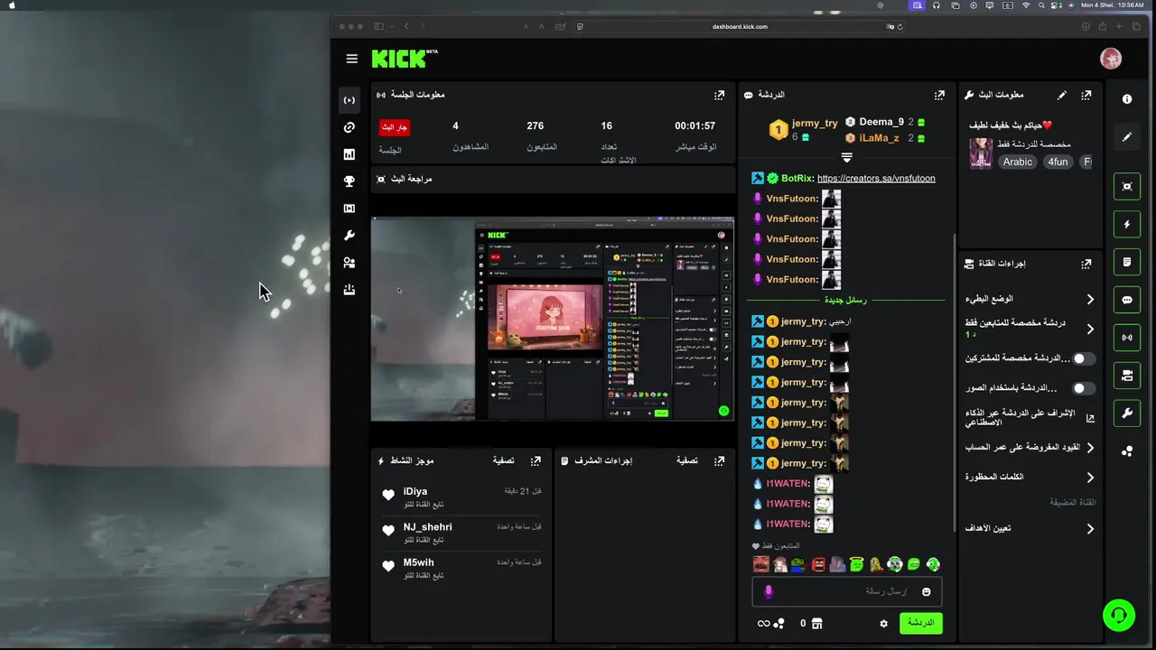Viewport: 1156px width, 650px height.
Task: Open the trophy icon in left sidebar
Action: tap(350, 181)
